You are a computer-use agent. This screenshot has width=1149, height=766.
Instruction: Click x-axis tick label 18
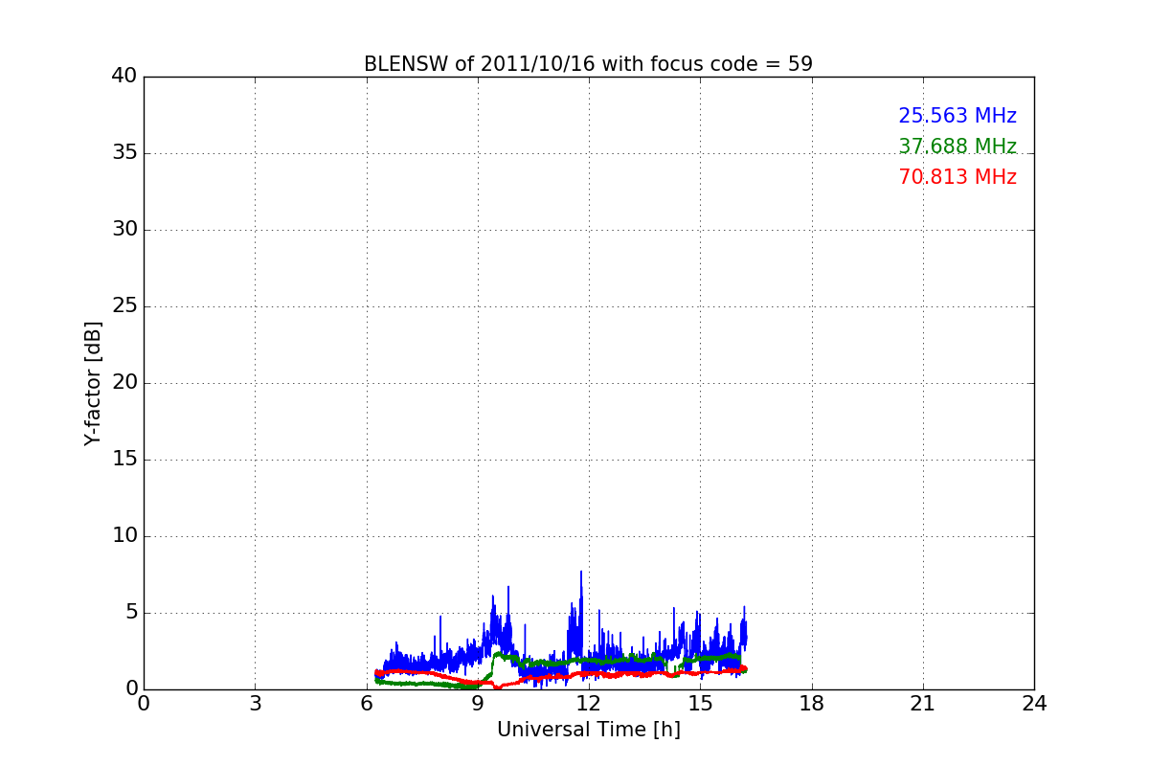pyautogui.click(x=812, y=704)
